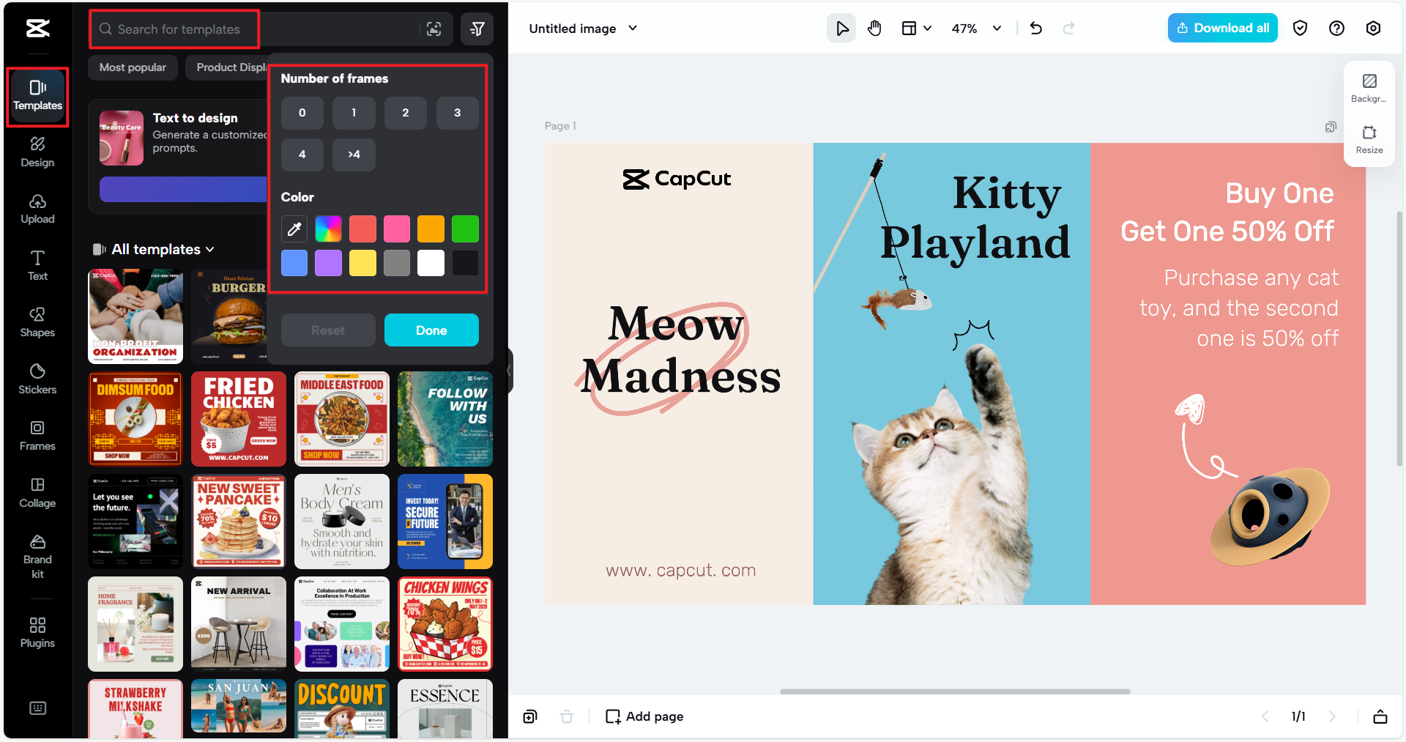Click the Add page button
Screen dimensions: 1406x742
click(x=644, y=716)
